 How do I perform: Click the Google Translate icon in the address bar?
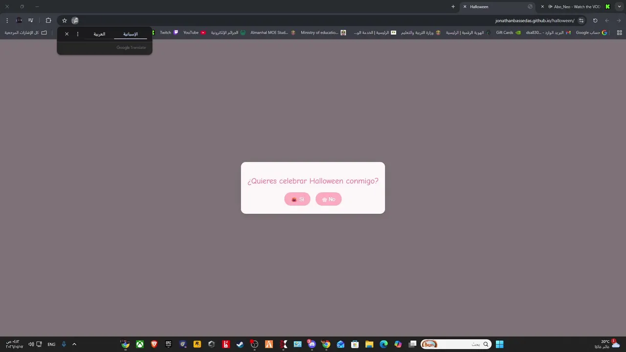pos(75,21)
